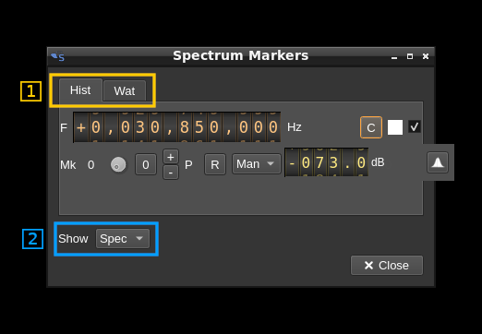Image resolution: width=482 pixels, height=334 pixels.
Task: Open the white marker color swatch
Action: coord(395,127)
